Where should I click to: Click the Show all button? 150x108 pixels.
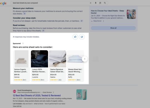[x=113, y=28]
